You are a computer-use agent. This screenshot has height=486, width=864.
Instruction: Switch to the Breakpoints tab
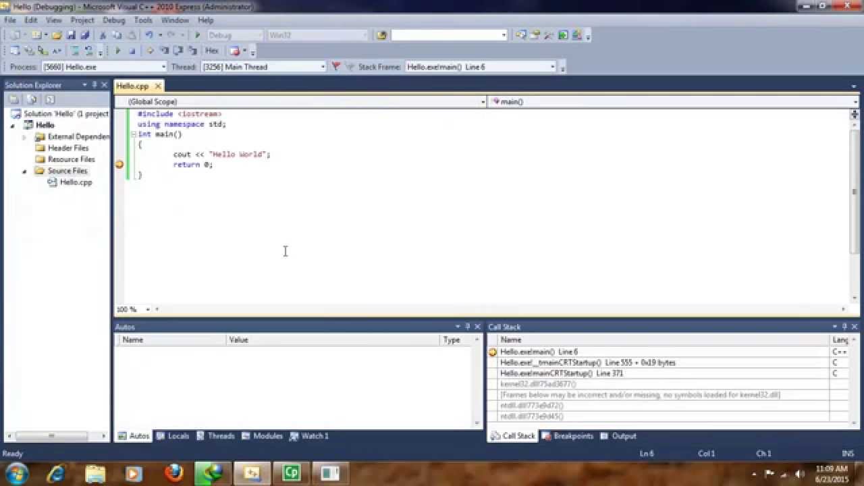pos(568,436)
